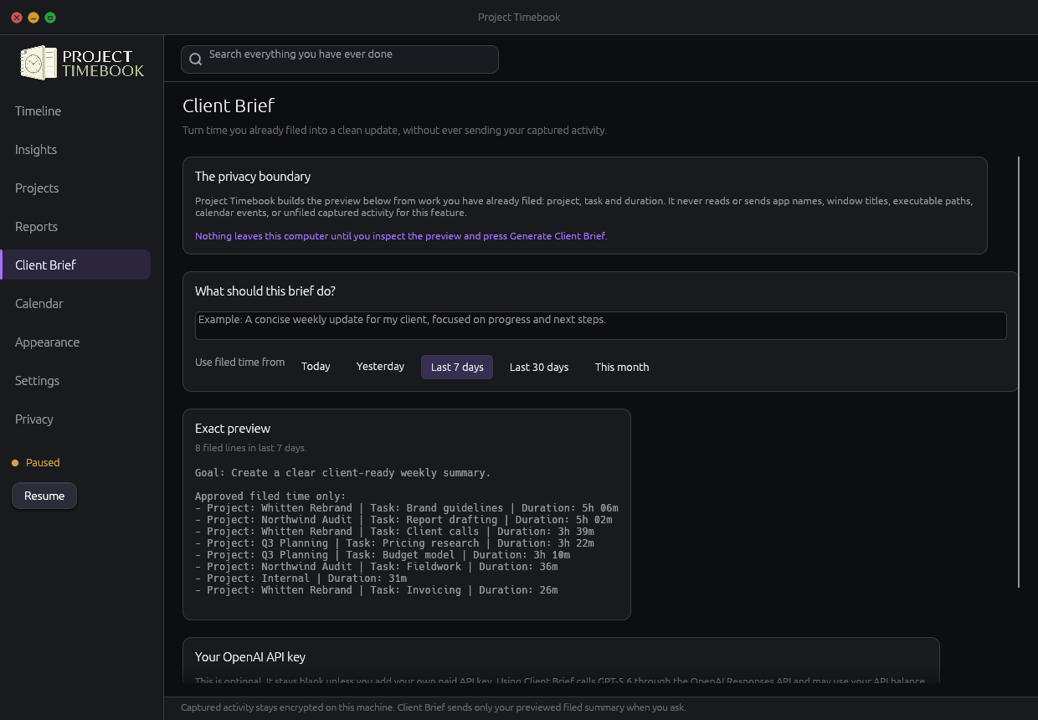Click the orange Paused status dot
The width and height of the screenshot is (1038, 720).
(x=14, y=463)
